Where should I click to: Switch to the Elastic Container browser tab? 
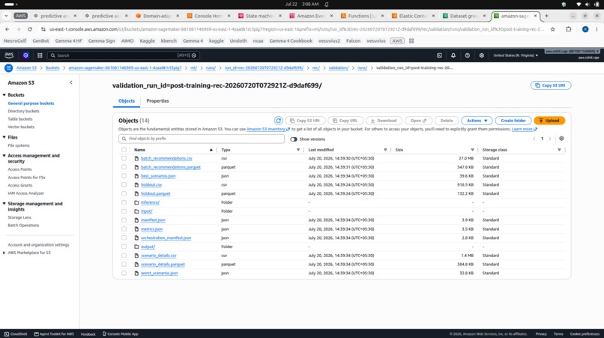tap(412, 16)
